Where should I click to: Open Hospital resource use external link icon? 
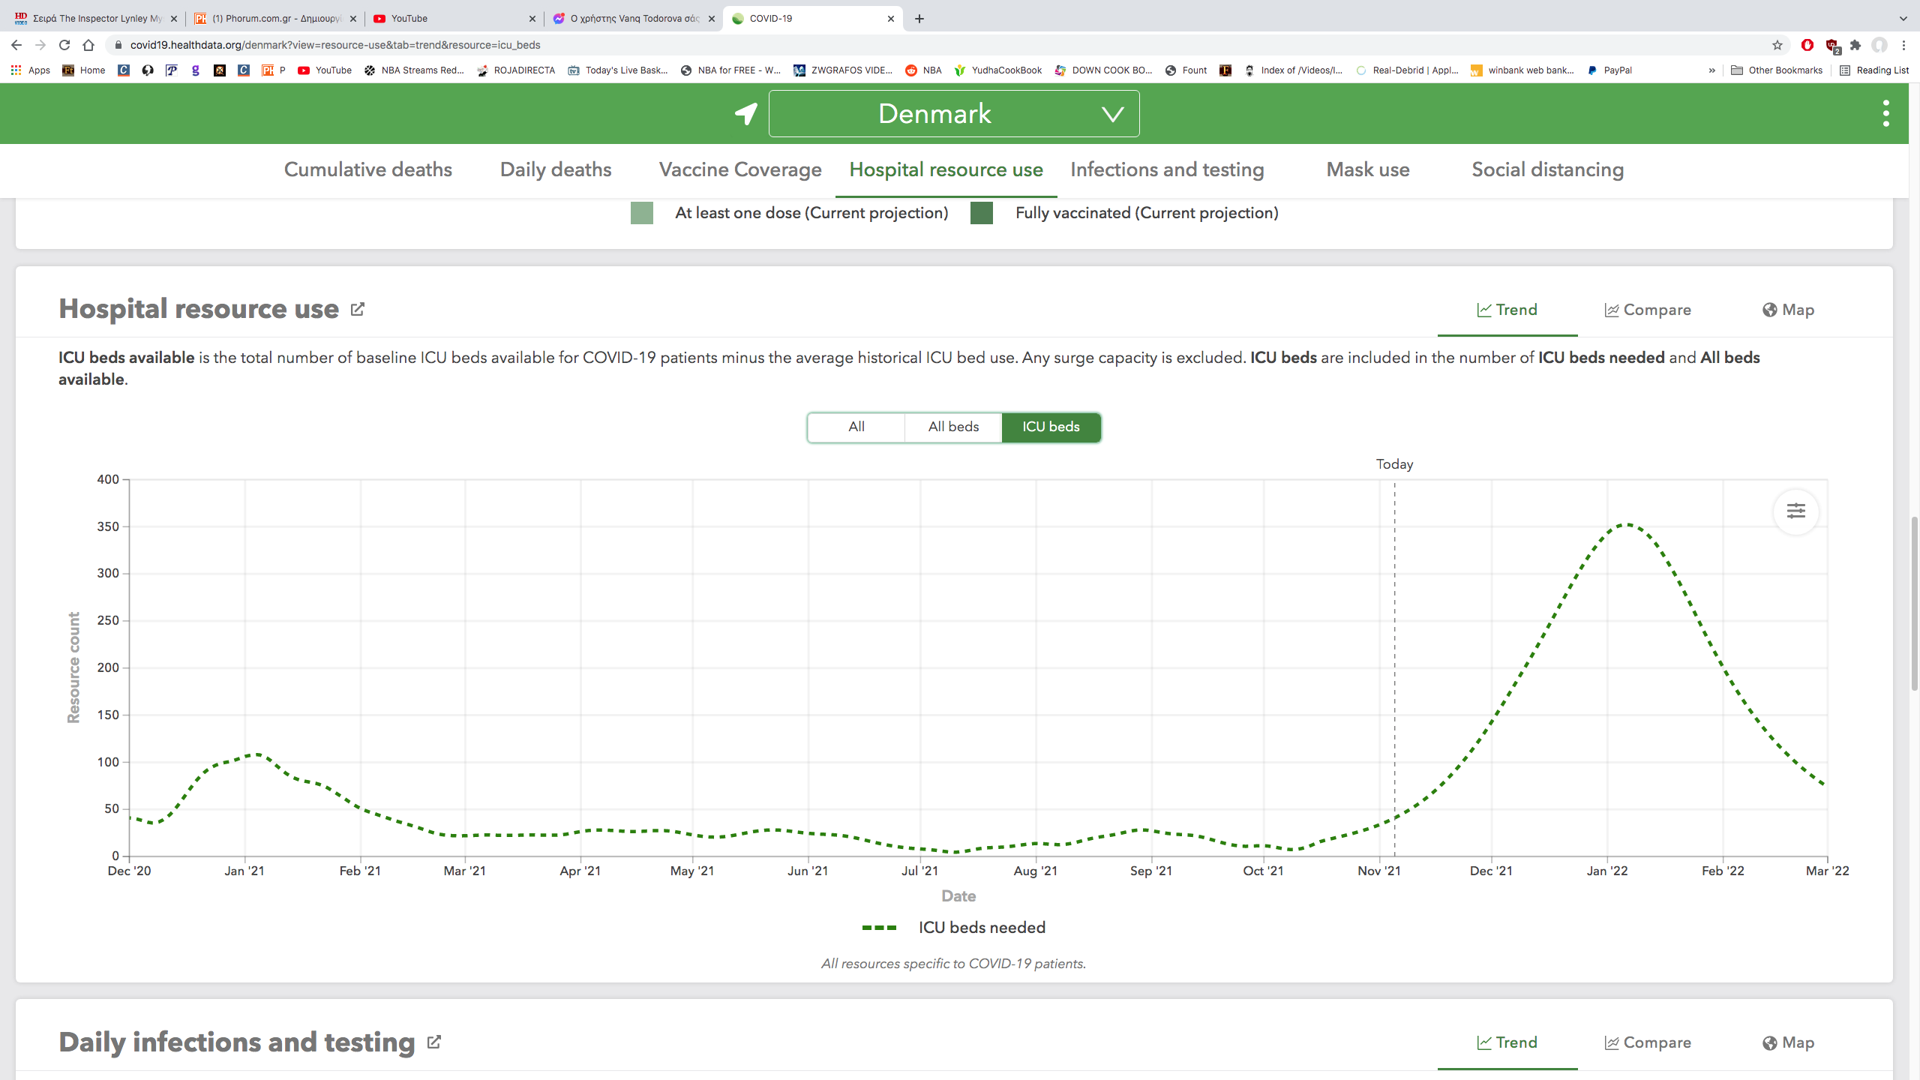point(358,309)
